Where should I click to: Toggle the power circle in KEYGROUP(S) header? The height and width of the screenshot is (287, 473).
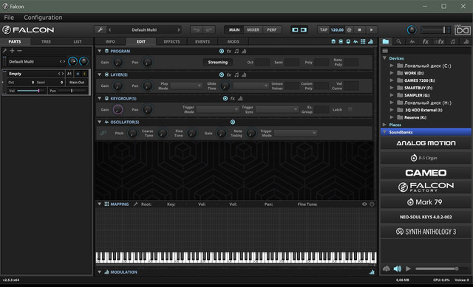pyautogui.click(x=225, y=98)
